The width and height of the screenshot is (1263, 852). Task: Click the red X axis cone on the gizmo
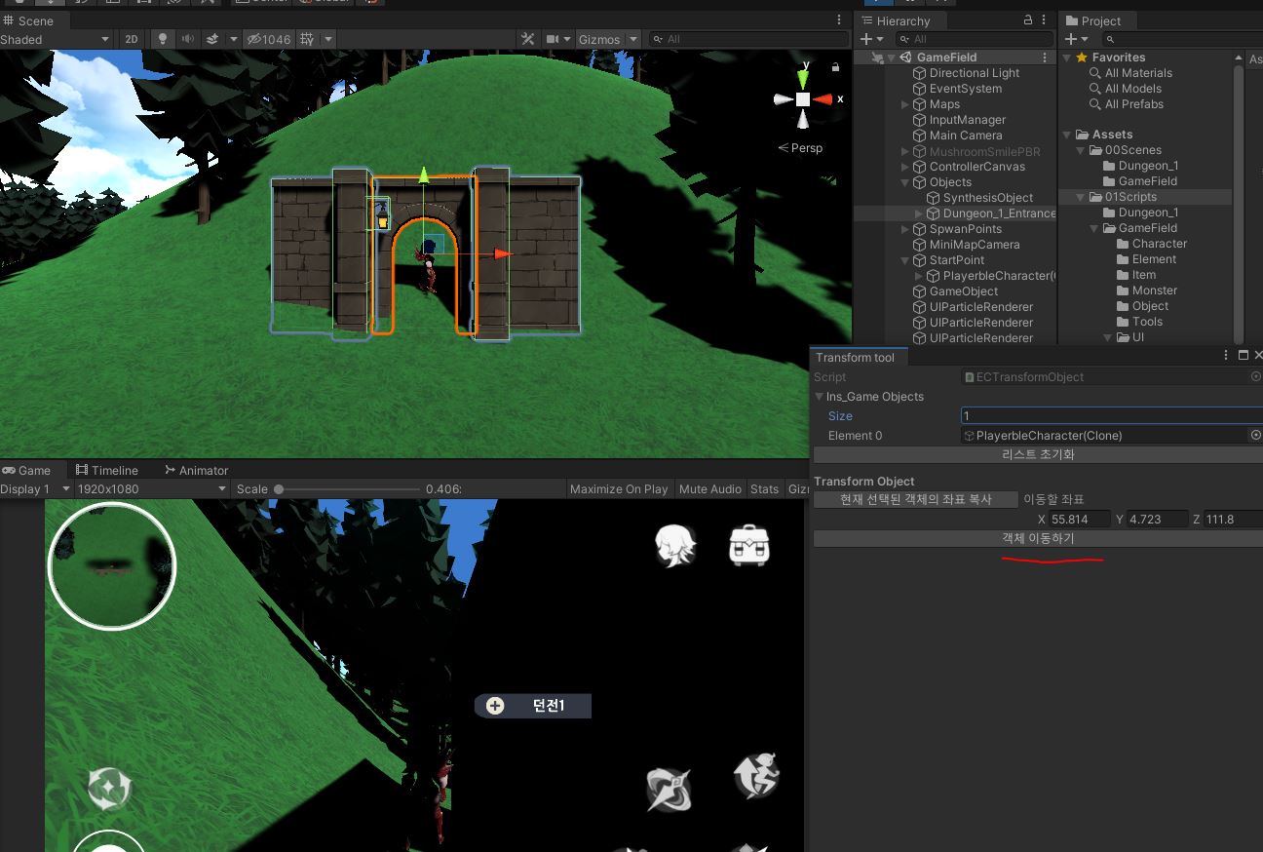pos(824,99)
